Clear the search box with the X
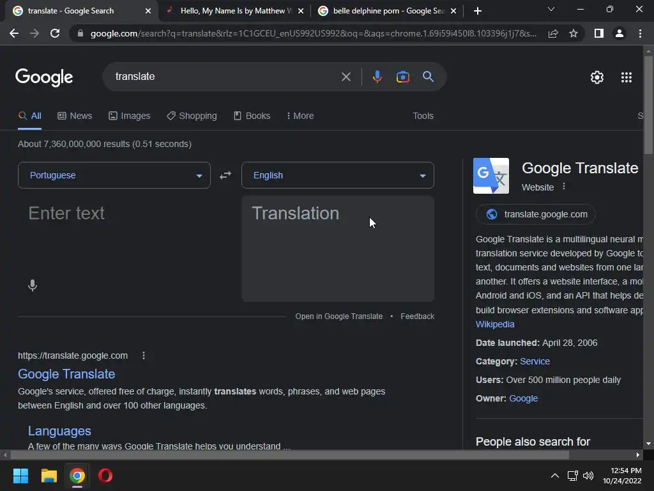Viewport: 654px width, 491px height. point(346,77)
